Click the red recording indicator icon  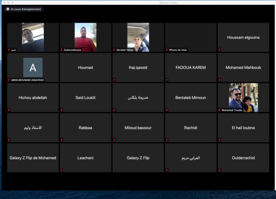[x=8, y=9]
